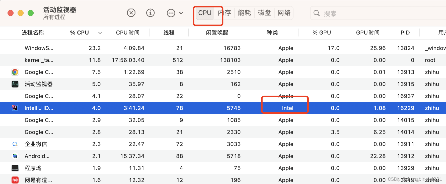Click the 23.2 % CPU value
Screen dimensions: 446x184
[95, 48]
